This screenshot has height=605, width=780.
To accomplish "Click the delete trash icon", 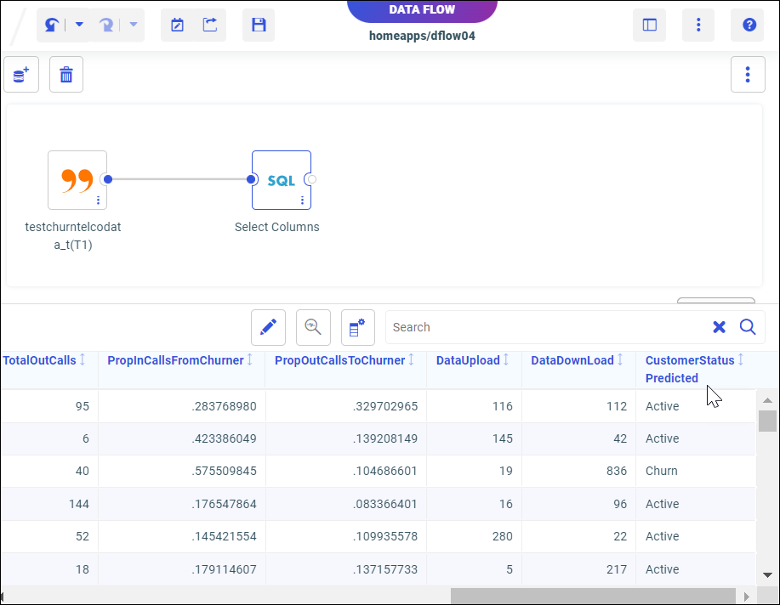I will [x=66, y=75].
